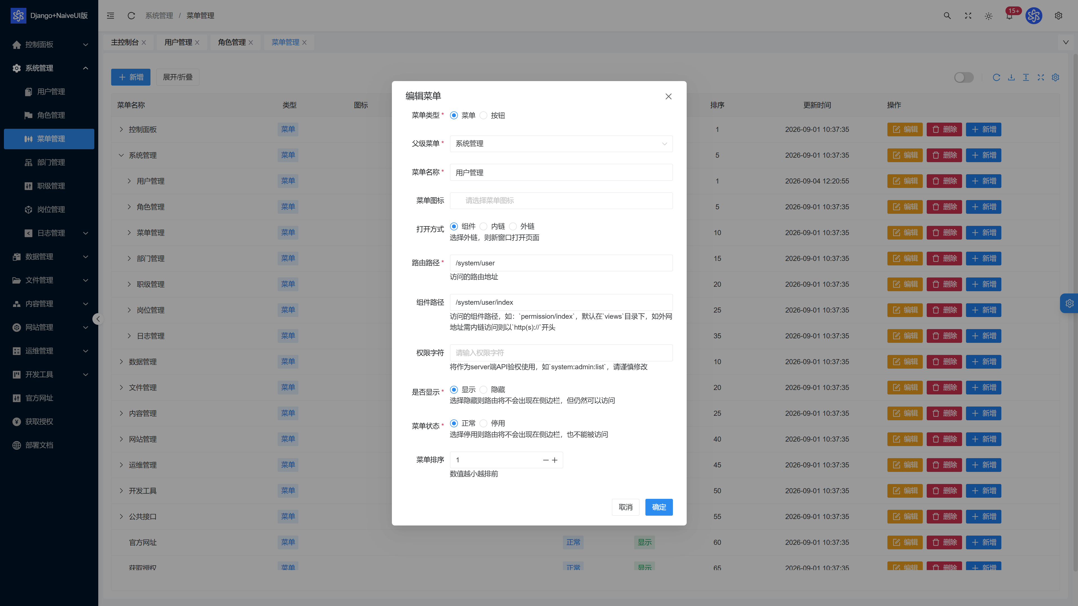Screen dimensions: 1078x606
Task: Click 取消 to cancel editing
Action: click(x=625, y=507)
